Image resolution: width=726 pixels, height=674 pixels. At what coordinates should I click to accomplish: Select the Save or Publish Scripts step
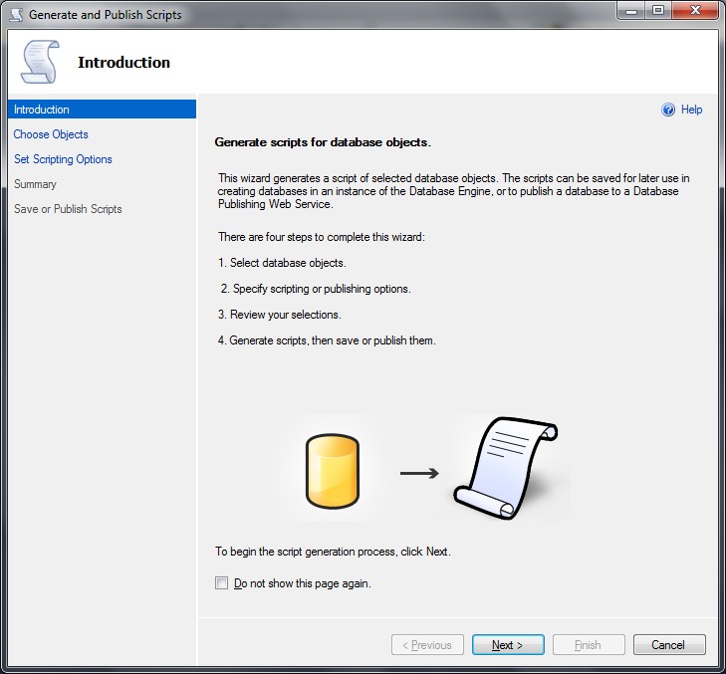pyautogui.click(x=68, y=209)
